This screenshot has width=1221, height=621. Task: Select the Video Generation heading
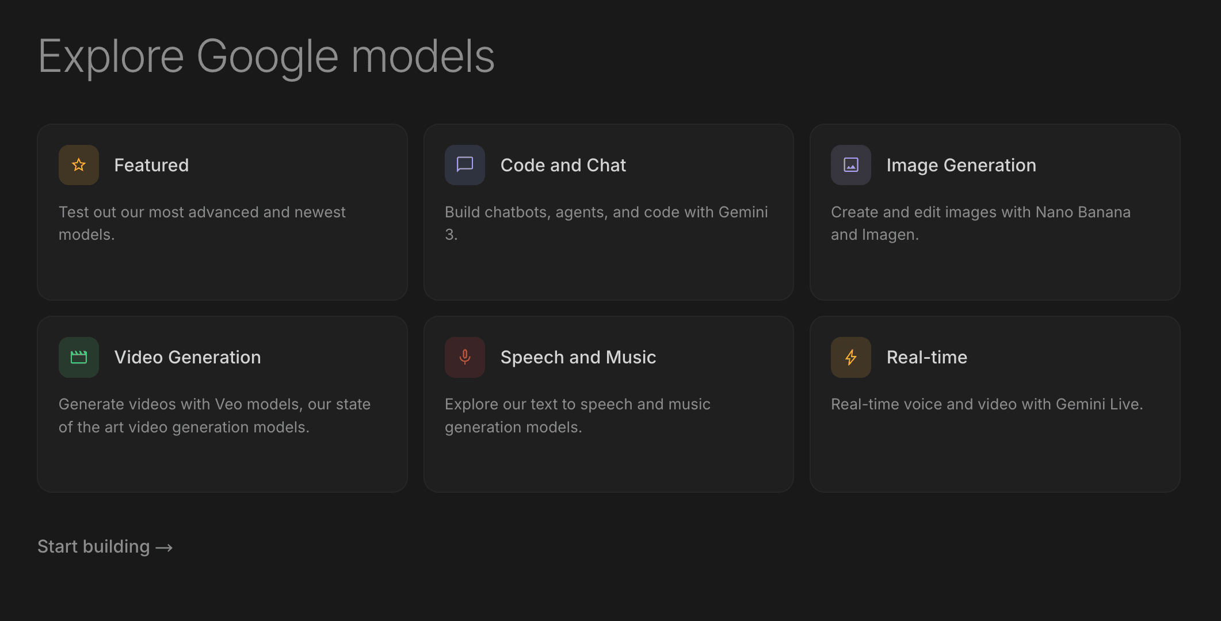point(188,357)
